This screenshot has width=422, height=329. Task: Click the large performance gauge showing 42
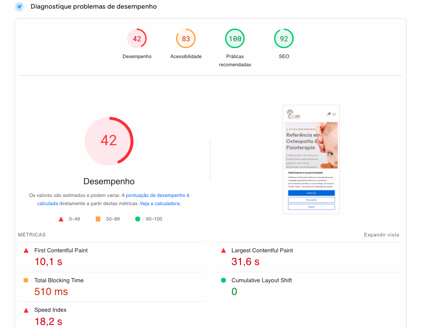tap(109, 141)
